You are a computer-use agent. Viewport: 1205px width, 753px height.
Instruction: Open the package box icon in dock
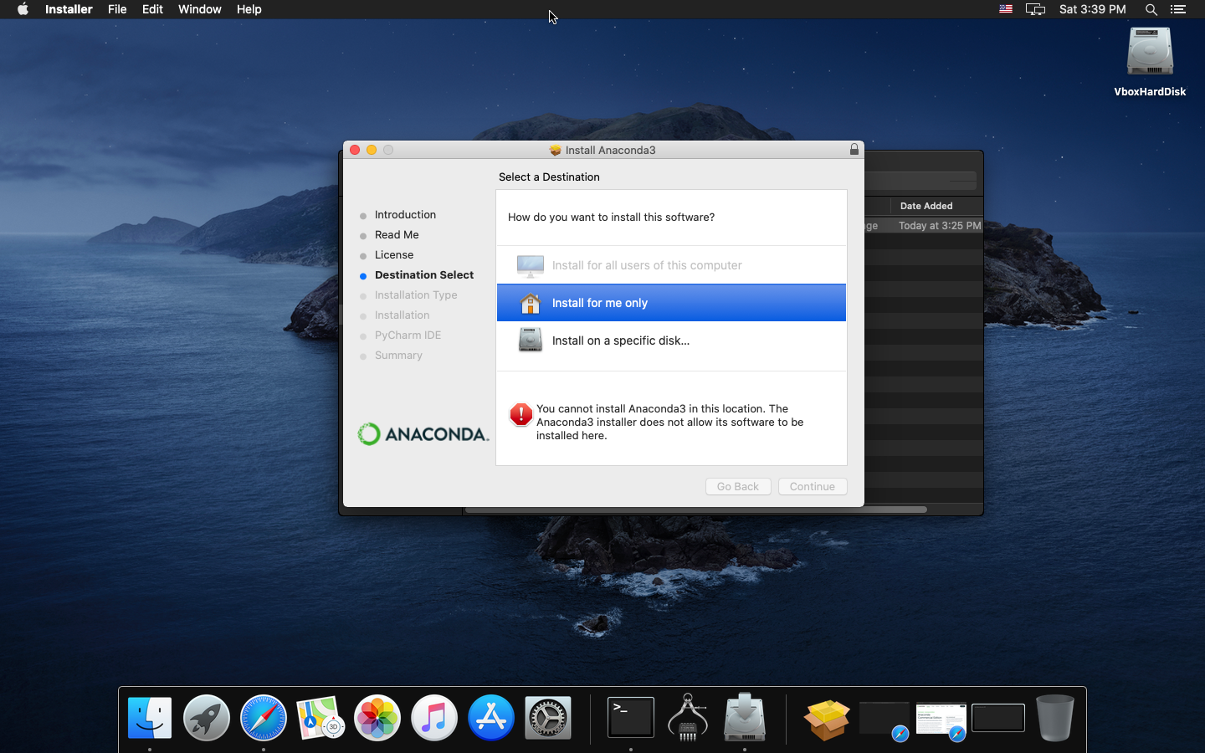pyautogui.click(x=827, y=720)
